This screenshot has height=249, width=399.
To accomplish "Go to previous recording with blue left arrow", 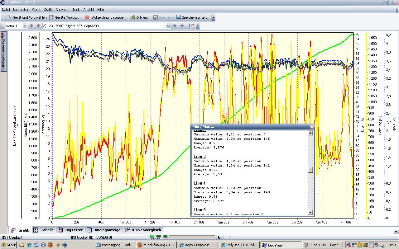I will (175, 26).
